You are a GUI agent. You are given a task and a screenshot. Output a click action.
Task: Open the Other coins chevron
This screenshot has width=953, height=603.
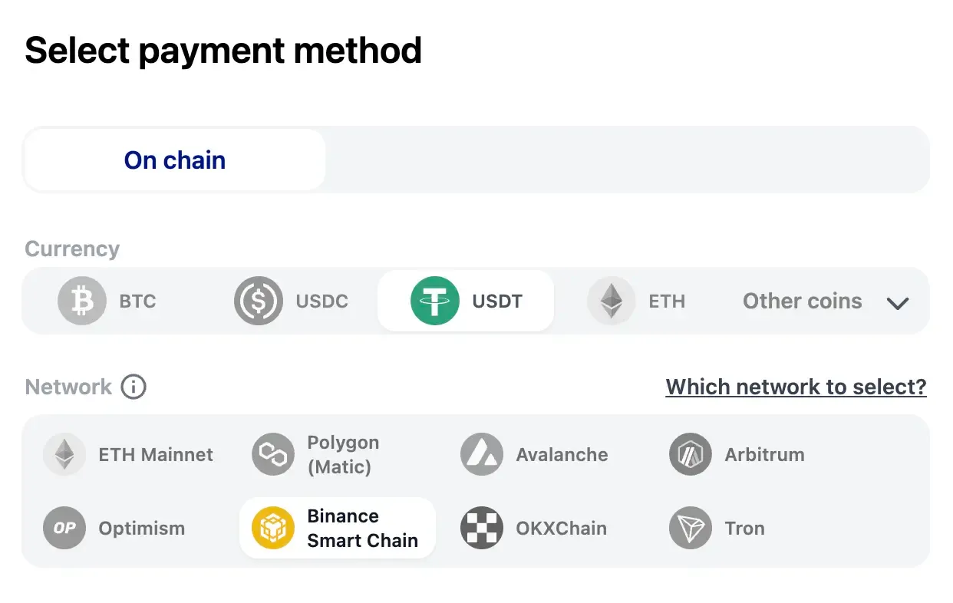coord(898,303)
